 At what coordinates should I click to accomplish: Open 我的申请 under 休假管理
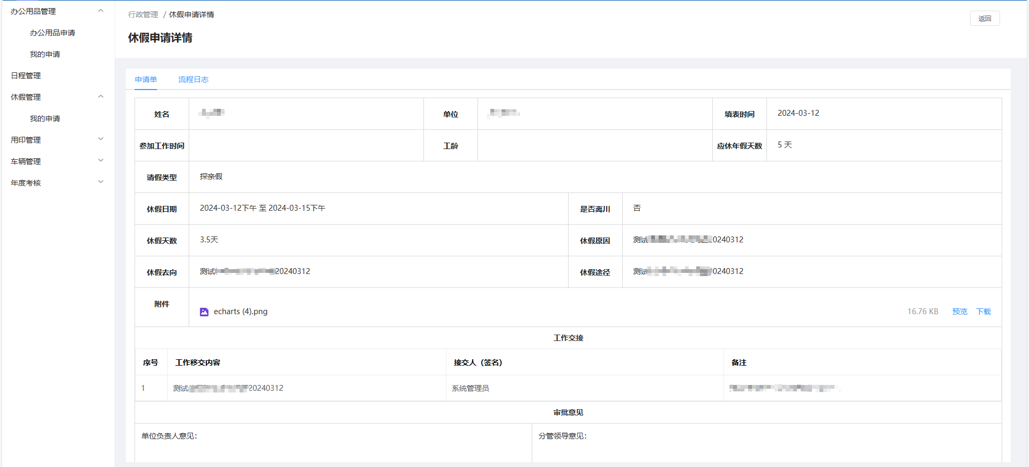pyautogui.click(x=45, y=118)
